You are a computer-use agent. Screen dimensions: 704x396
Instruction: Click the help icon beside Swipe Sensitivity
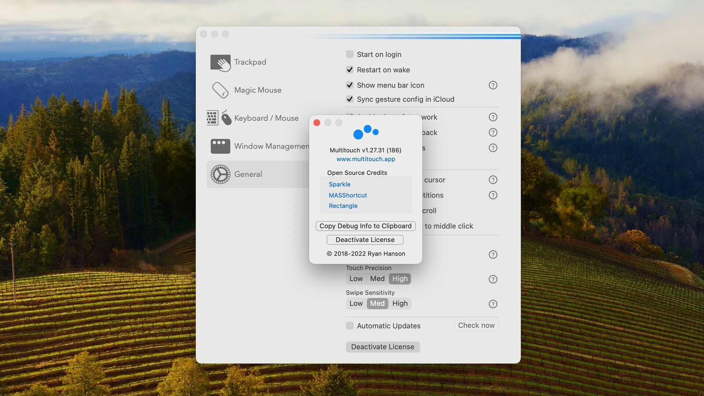coord(493,304)
